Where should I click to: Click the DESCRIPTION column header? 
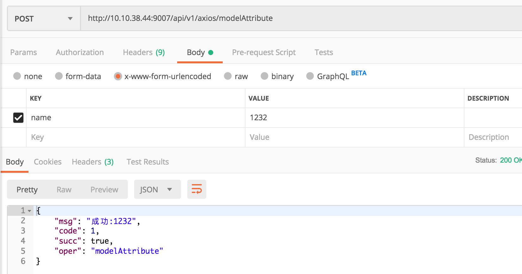click(488, 98)
